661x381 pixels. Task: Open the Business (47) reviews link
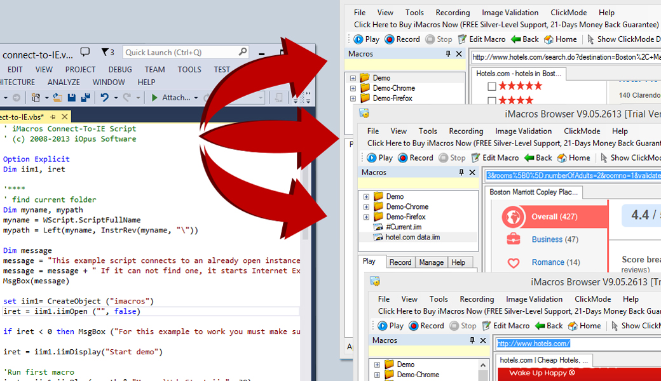click(x=555, y=239)
